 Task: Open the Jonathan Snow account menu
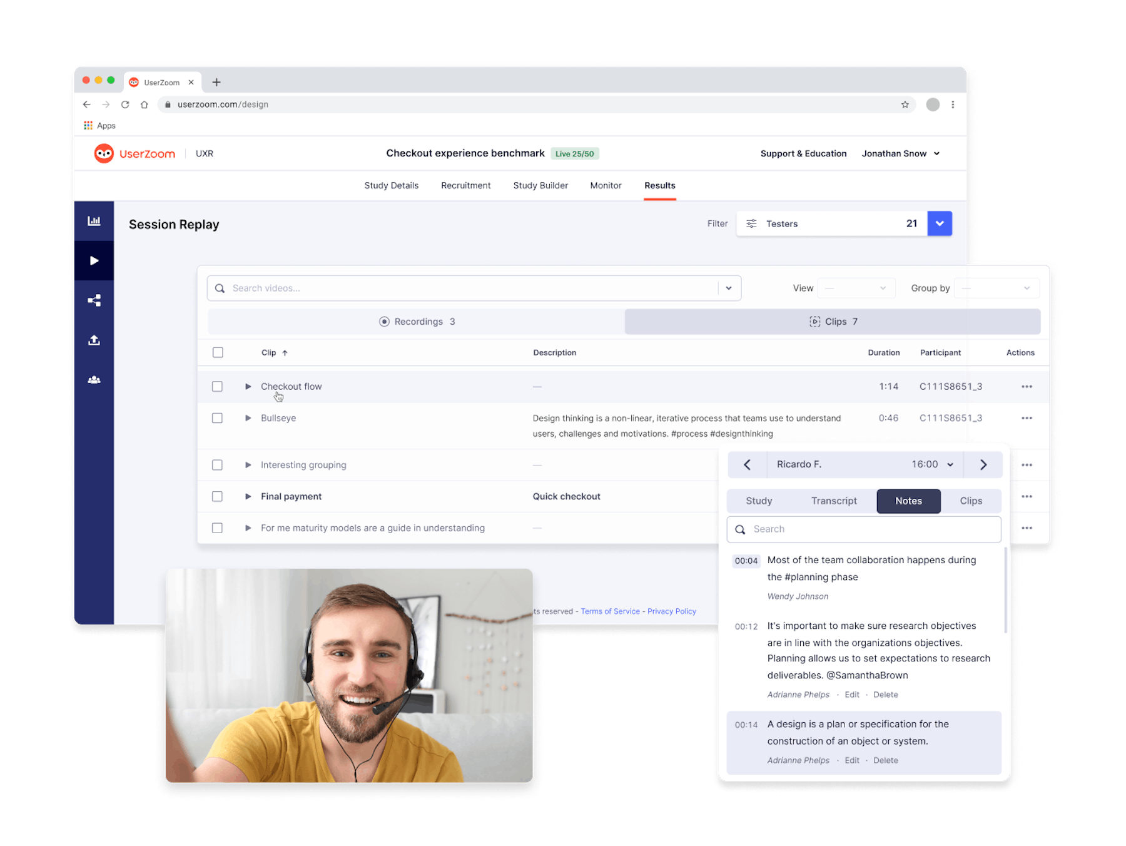pos(901,153)
